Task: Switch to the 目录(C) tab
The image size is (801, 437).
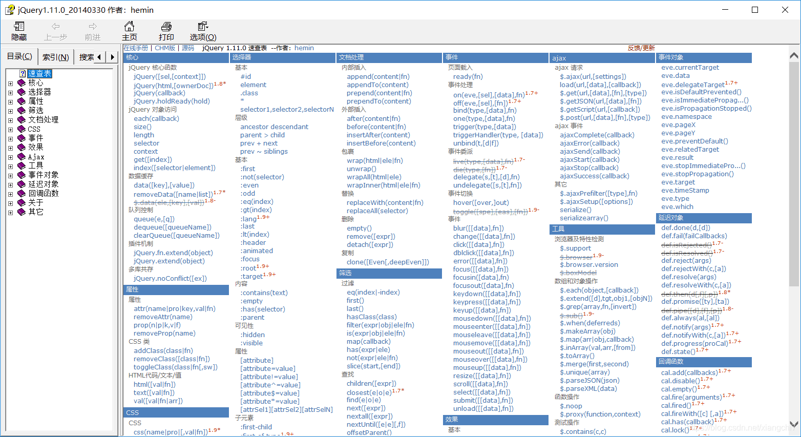Action: [x=19, y=56]
